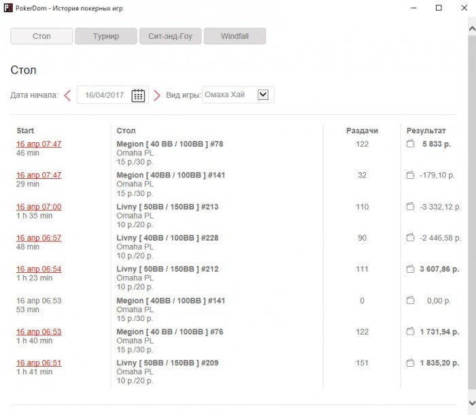Switch to the Турнир tab
This screenshot has height=415, width=476.
105,36
